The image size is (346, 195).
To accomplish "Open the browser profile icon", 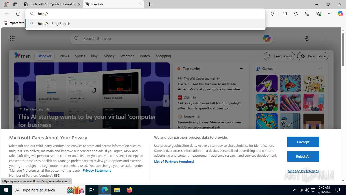I will click(x=6, y=4).
